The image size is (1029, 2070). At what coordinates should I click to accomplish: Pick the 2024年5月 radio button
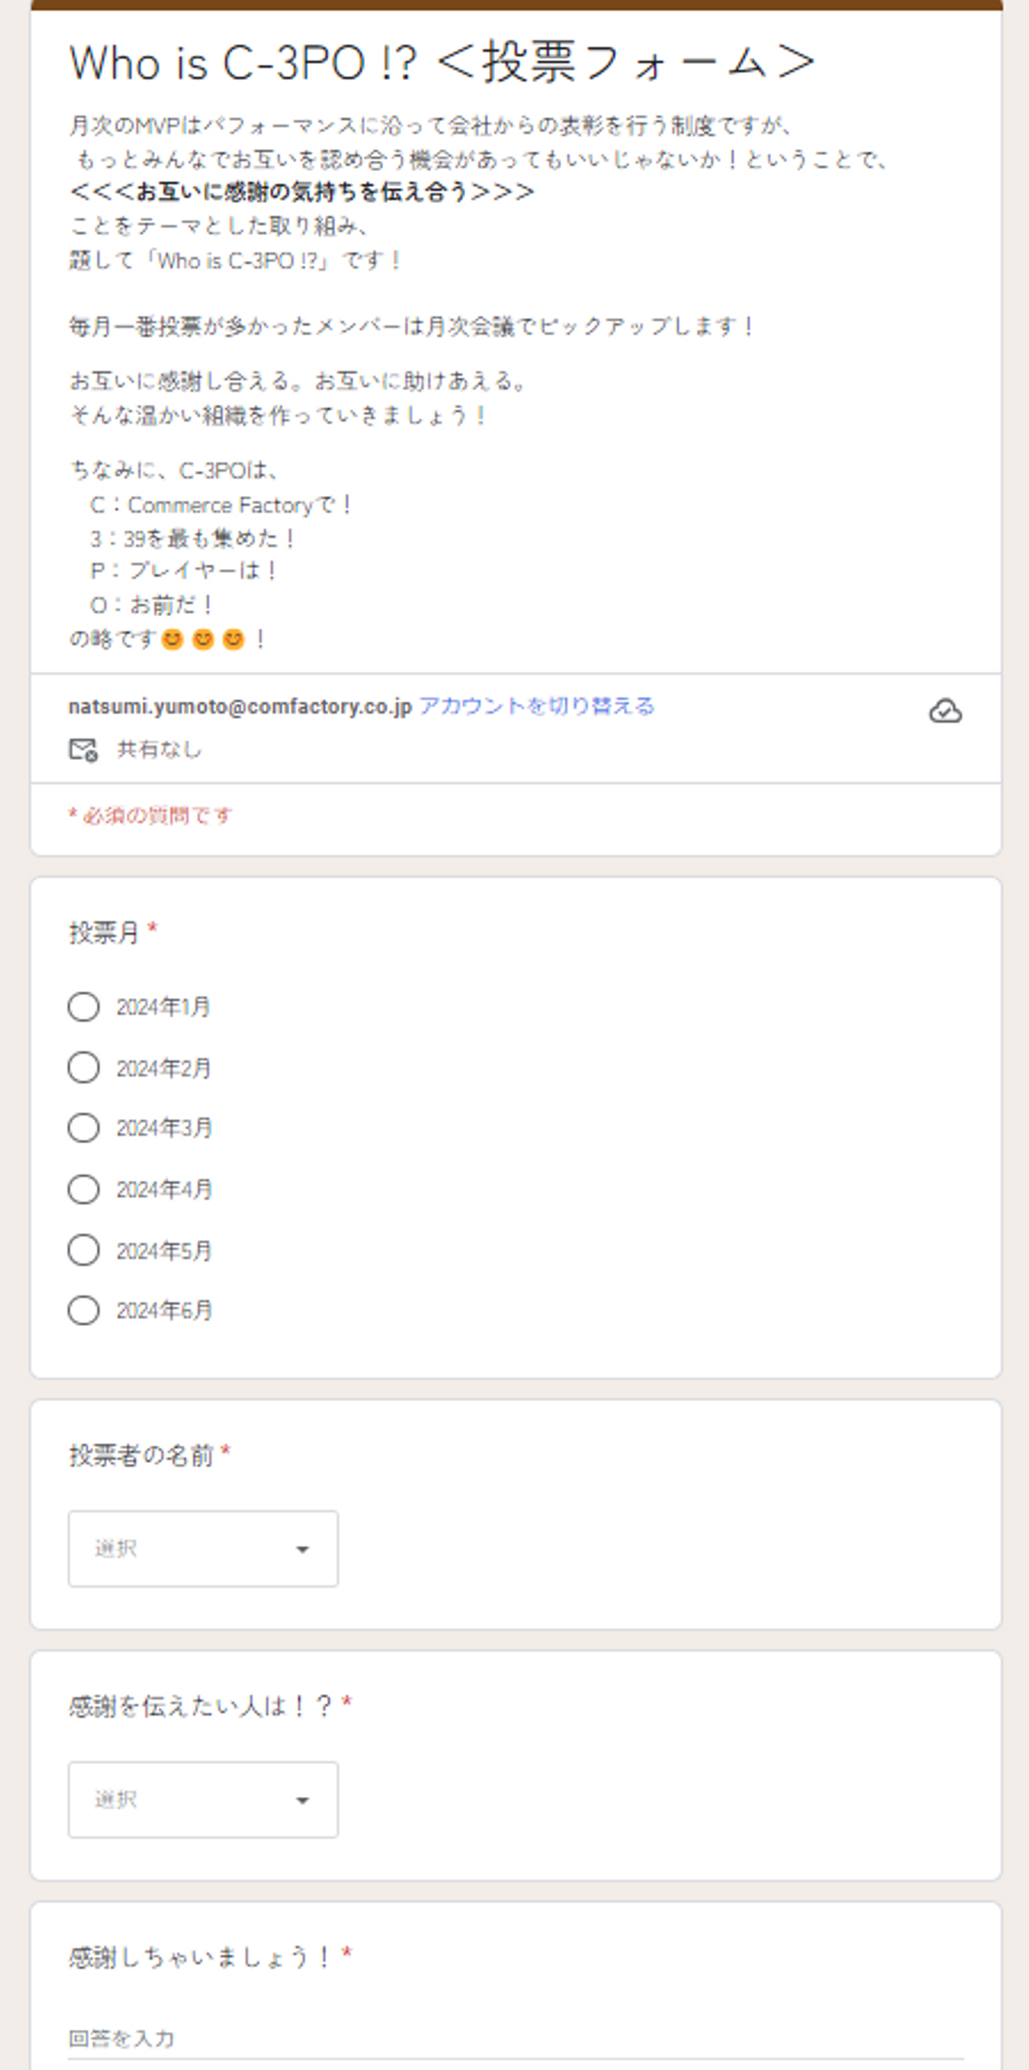pyautogui.click(x=84, y=1250)
